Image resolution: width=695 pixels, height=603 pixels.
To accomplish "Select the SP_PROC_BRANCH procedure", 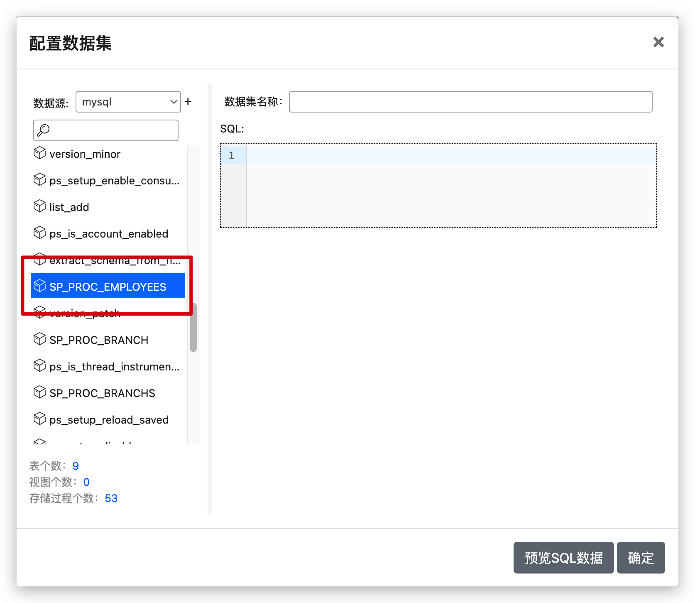I will (99, 340).
